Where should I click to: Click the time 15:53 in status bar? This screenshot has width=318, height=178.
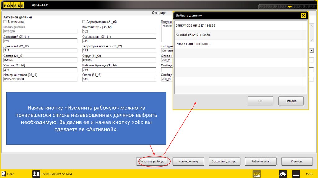click(x=309, y=174)
